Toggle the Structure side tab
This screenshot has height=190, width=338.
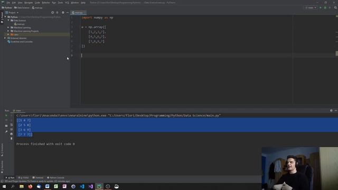tap(2, 150)
